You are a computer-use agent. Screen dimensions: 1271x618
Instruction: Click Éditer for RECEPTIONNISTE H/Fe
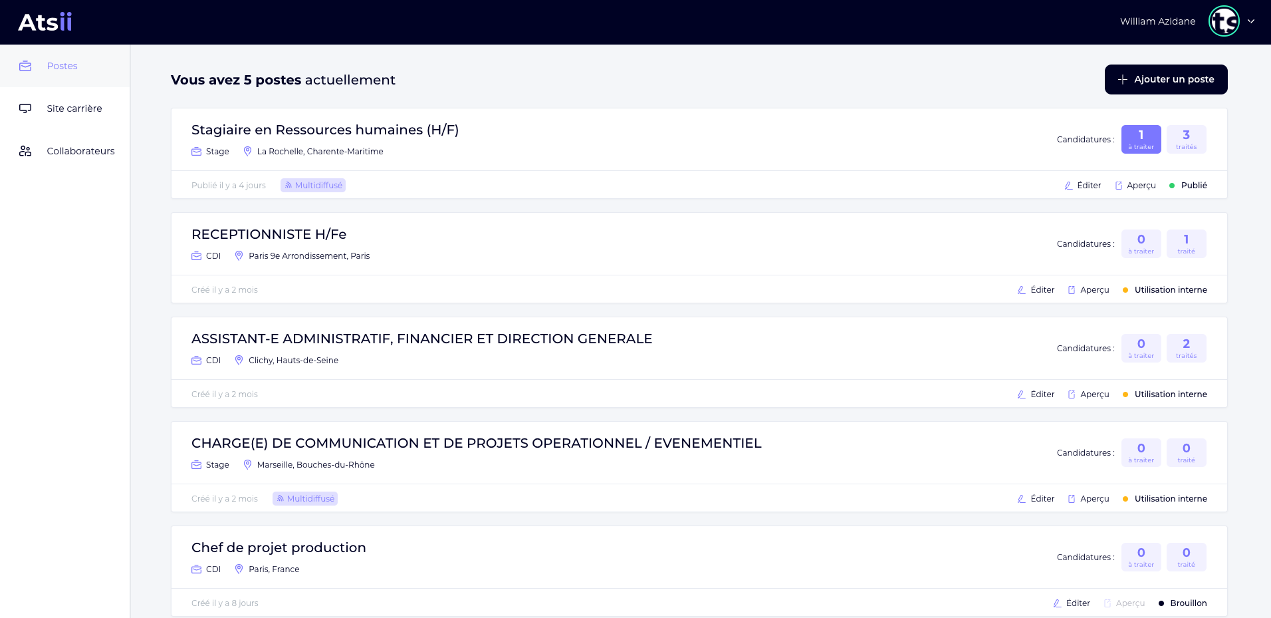point(1036,290)
